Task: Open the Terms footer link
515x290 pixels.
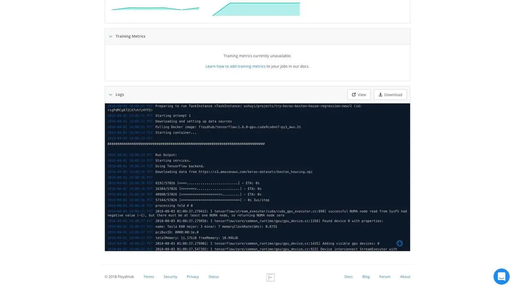Action: (149, 277)
